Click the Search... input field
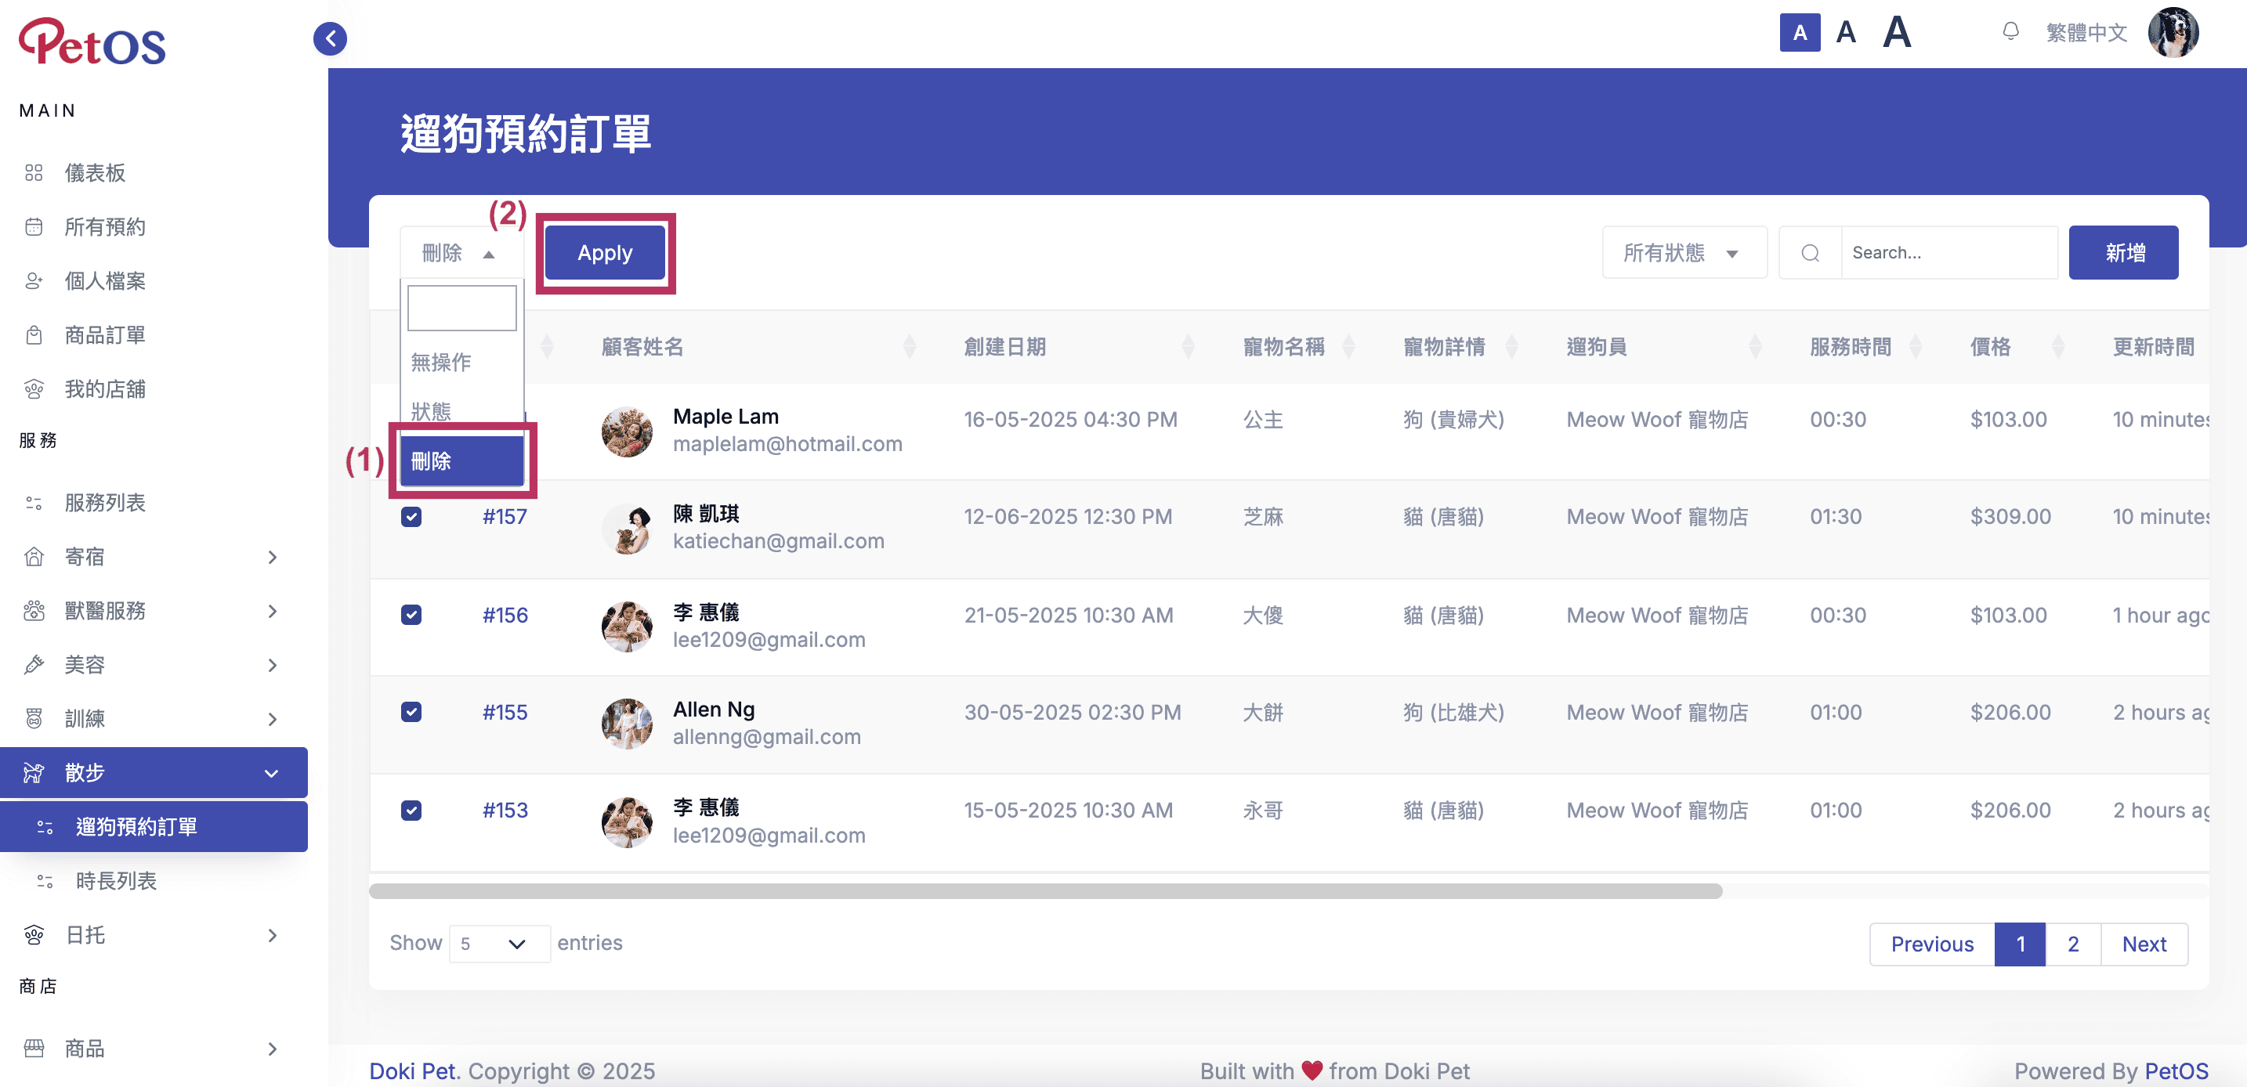 click(x=1949, y=253)
